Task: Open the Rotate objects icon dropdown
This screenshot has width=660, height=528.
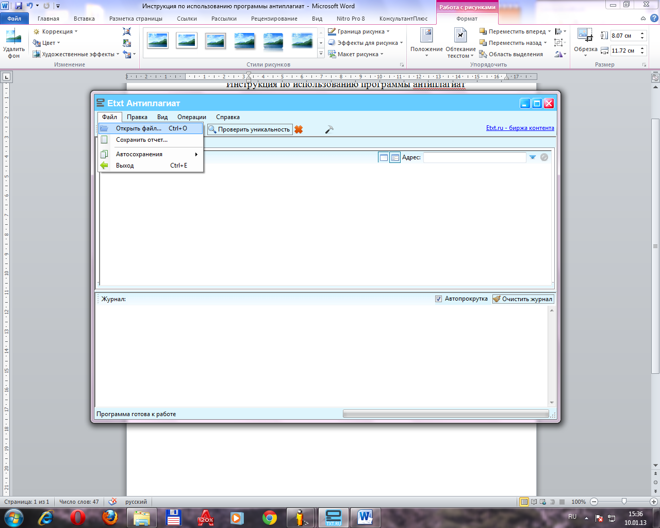Action: coord(560,54)
